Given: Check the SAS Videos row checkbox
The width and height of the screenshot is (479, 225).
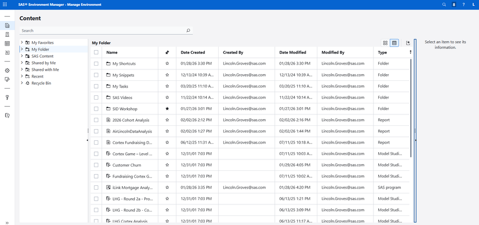Looking at the screenshot, I should [96, 98].
